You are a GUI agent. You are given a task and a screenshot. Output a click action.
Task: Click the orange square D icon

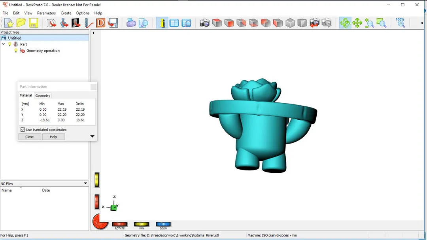100,23
